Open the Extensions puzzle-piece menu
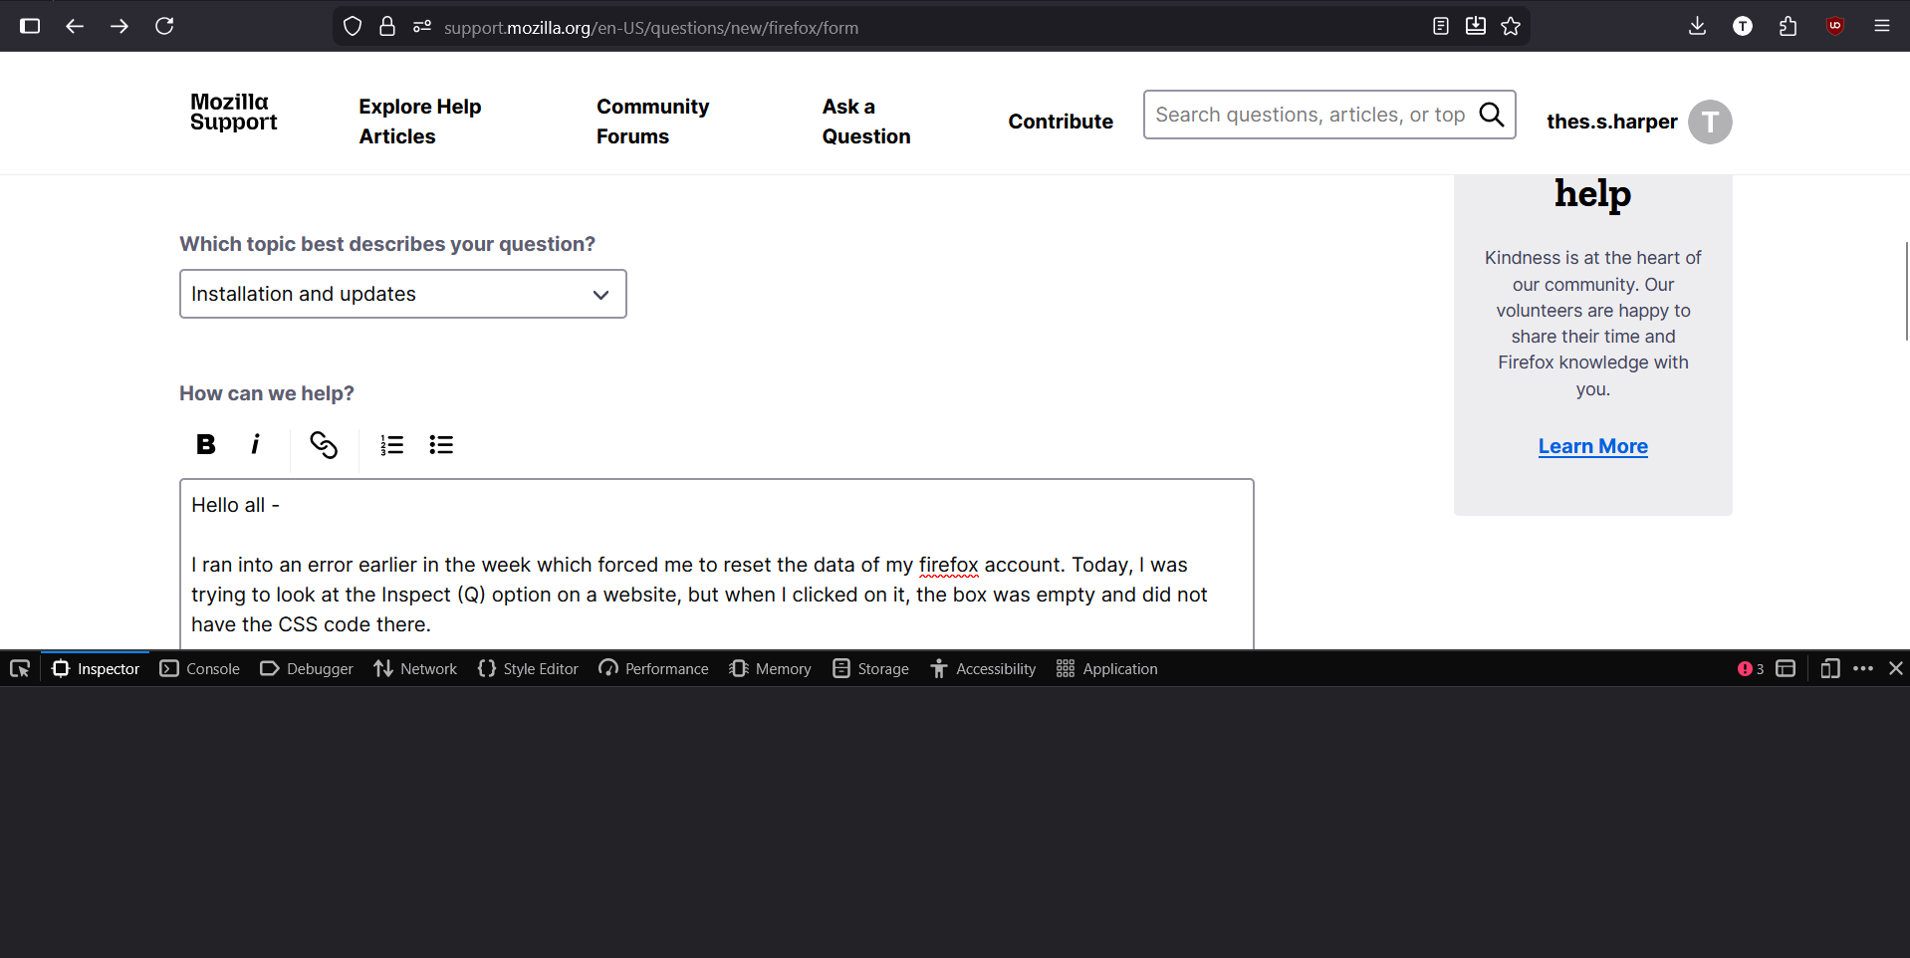Viewport: 1910px width, 958px height. click(1789, 26)
